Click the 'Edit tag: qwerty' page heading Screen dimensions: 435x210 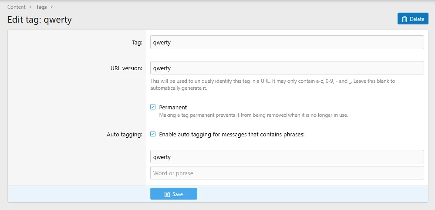point(40,20)
